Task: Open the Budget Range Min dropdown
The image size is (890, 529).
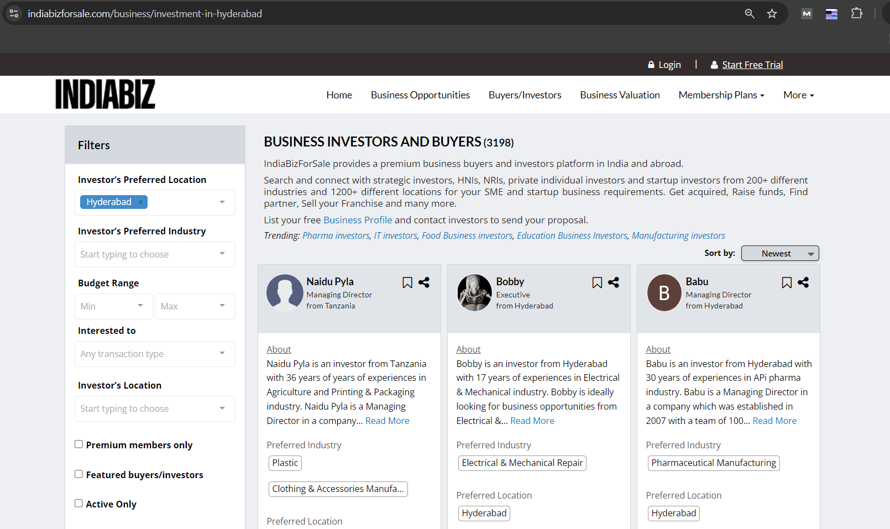Action: pyautogui.click(x=113, y=306)
